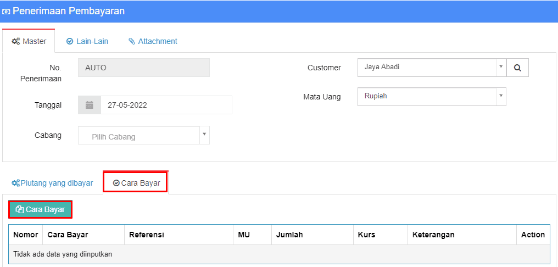
Task: Click gears icon beside Piutang yang dibayar
Action: coord(16,183)
